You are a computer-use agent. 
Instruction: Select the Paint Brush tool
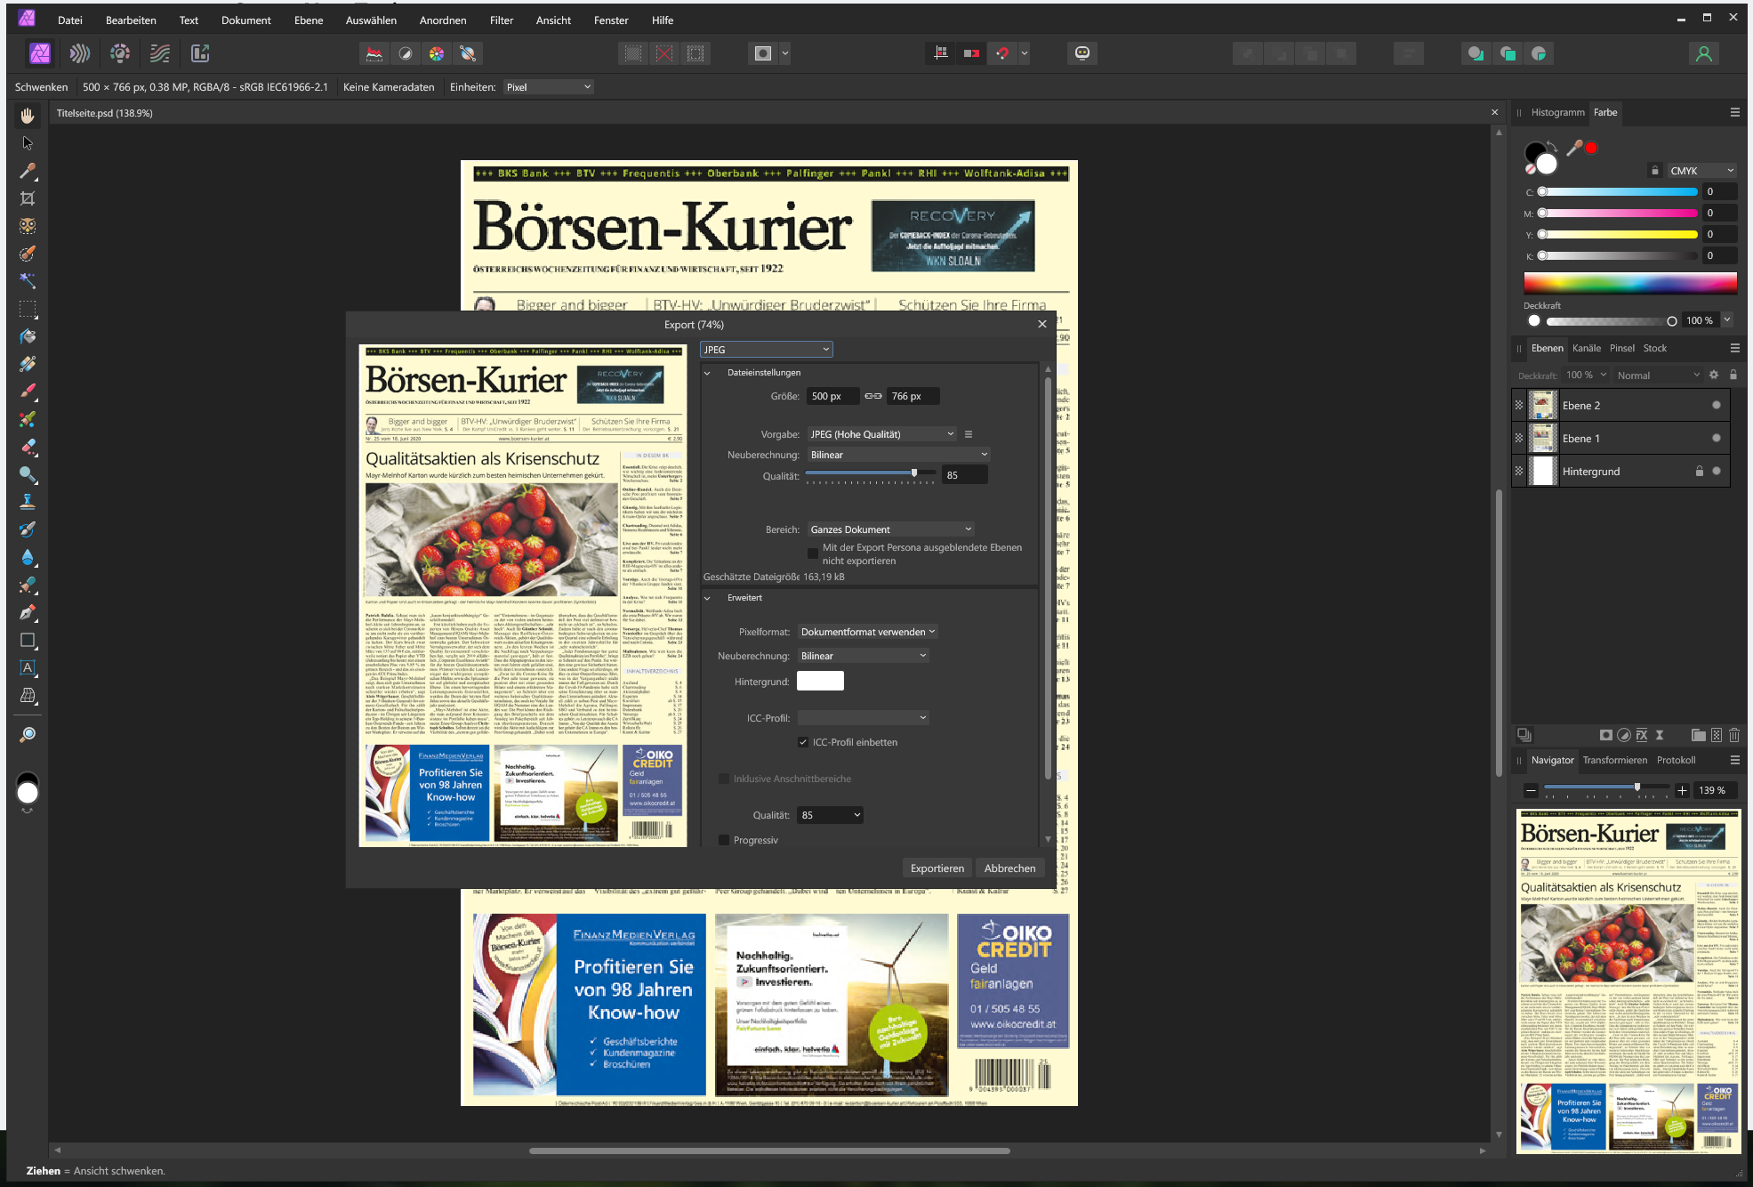tap(28, 392)
